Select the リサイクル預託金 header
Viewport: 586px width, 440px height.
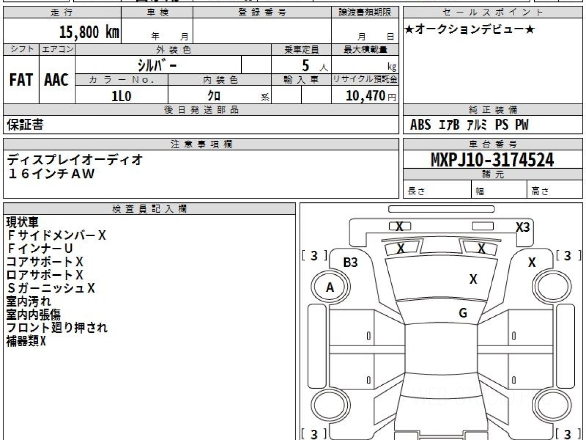[365, 80]
